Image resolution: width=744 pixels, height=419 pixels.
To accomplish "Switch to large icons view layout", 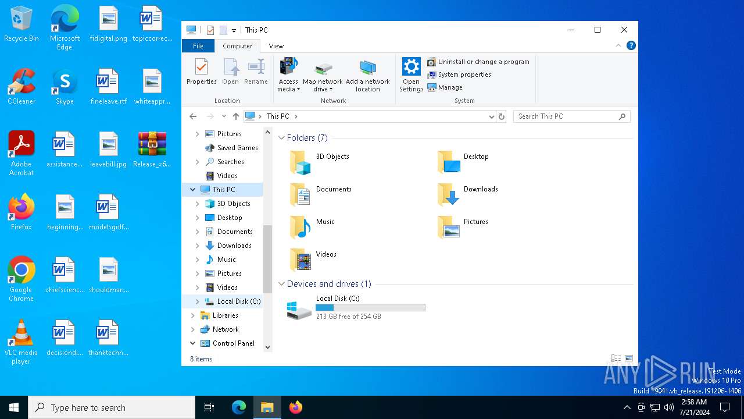I will (x=628, y=358).
